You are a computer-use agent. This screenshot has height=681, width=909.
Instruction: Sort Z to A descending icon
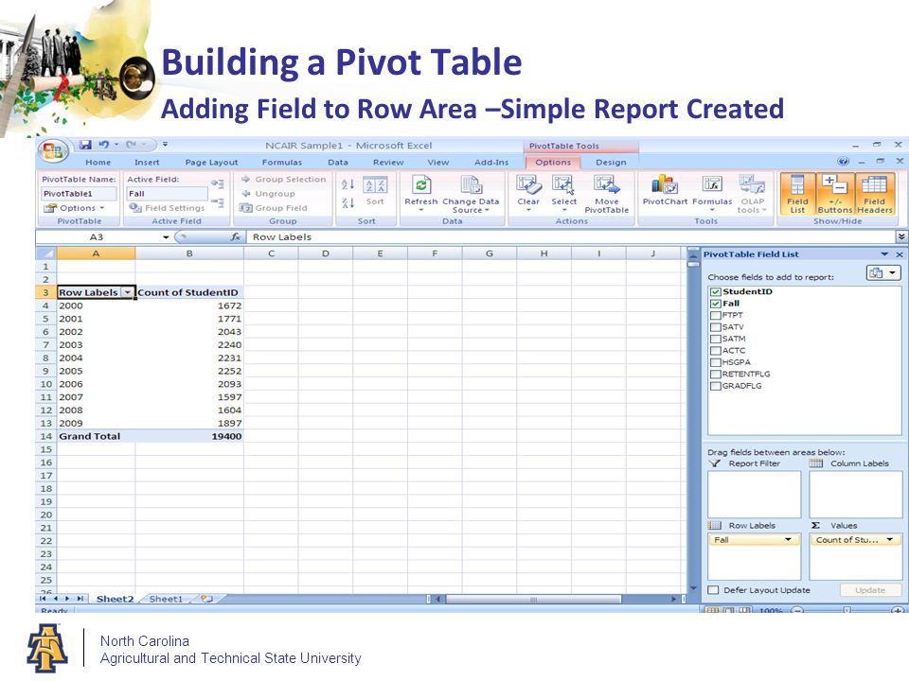(348, 203)
